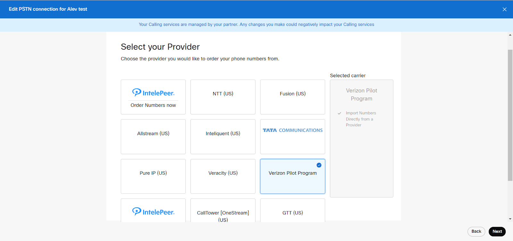Click the scrollbar down arrow
513x241 pixels.
click(510, 219)
